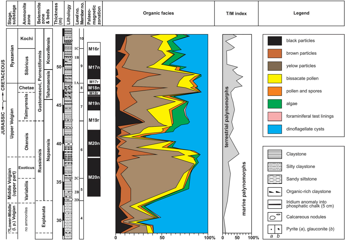
Task: Click the M17n magnetozone block
Action: point(94,67)
